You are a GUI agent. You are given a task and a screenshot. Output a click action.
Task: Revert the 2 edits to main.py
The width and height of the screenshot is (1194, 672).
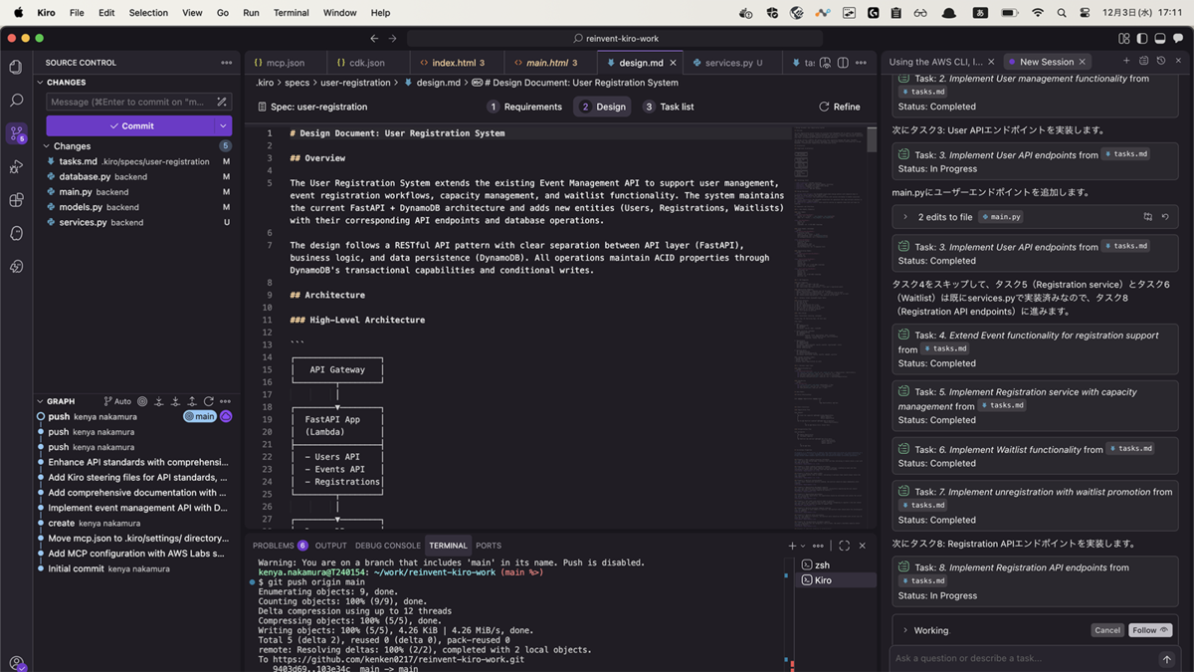point(1165,217)
